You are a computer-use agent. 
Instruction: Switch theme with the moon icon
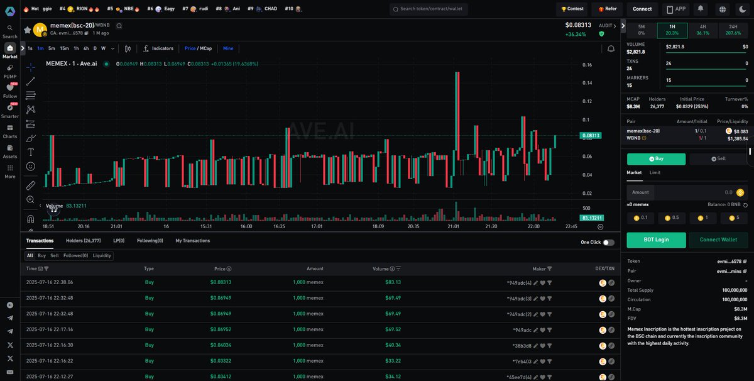pyautogui.click(x=743, y=9)
